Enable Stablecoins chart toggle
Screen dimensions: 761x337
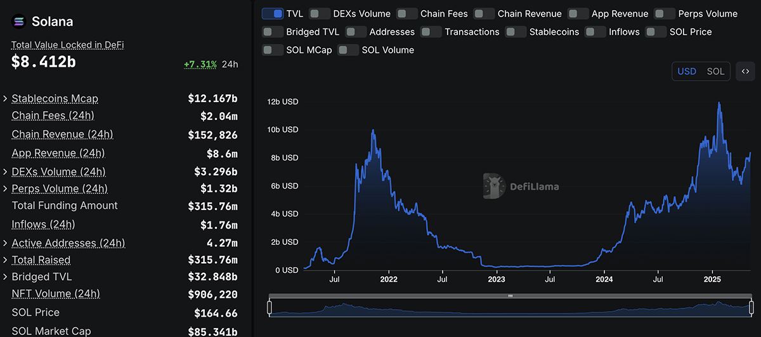tap(516, 32)
